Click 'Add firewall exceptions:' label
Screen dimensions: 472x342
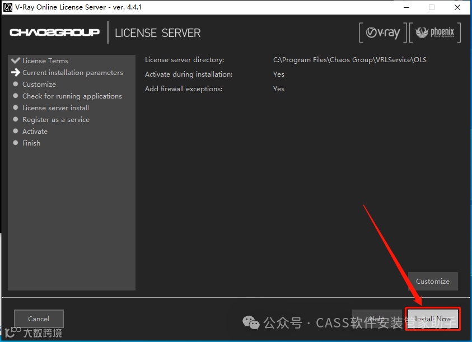coord(184,89)
